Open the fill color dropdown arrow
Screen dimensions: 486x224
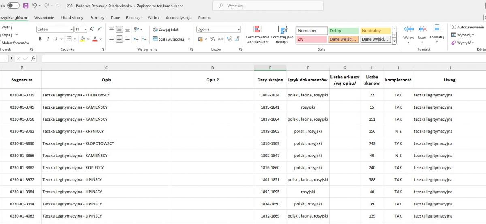88,39
